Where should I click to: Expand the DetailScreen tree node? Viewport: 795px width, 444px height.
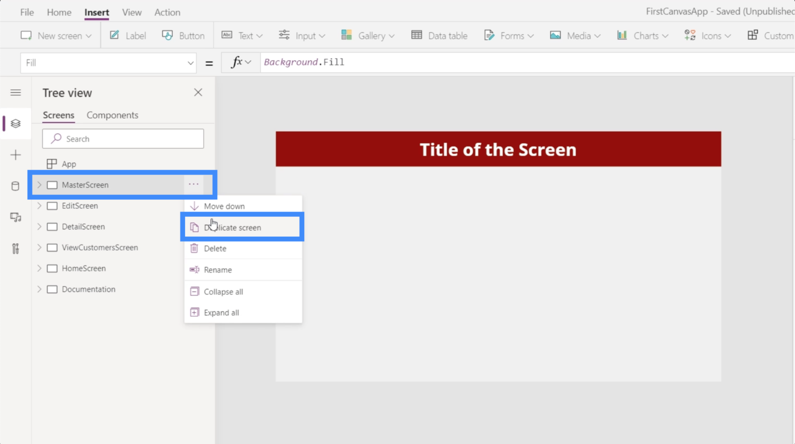(39, 227)
